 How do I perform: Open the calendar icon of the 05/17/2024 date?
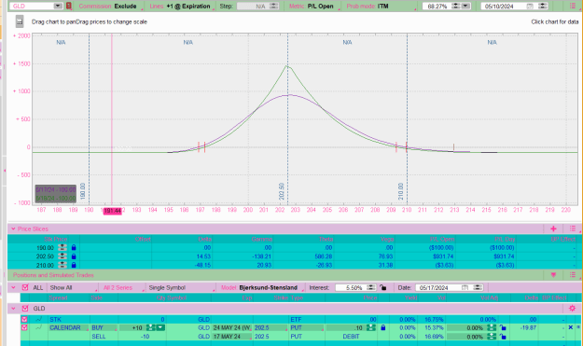point(465,287)
